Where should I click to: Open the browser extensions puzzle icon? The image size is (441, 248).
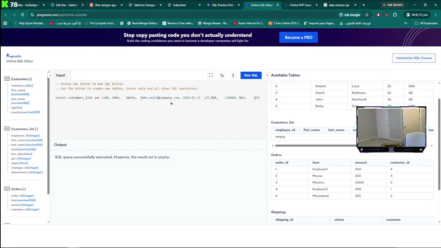click(395, 15)
